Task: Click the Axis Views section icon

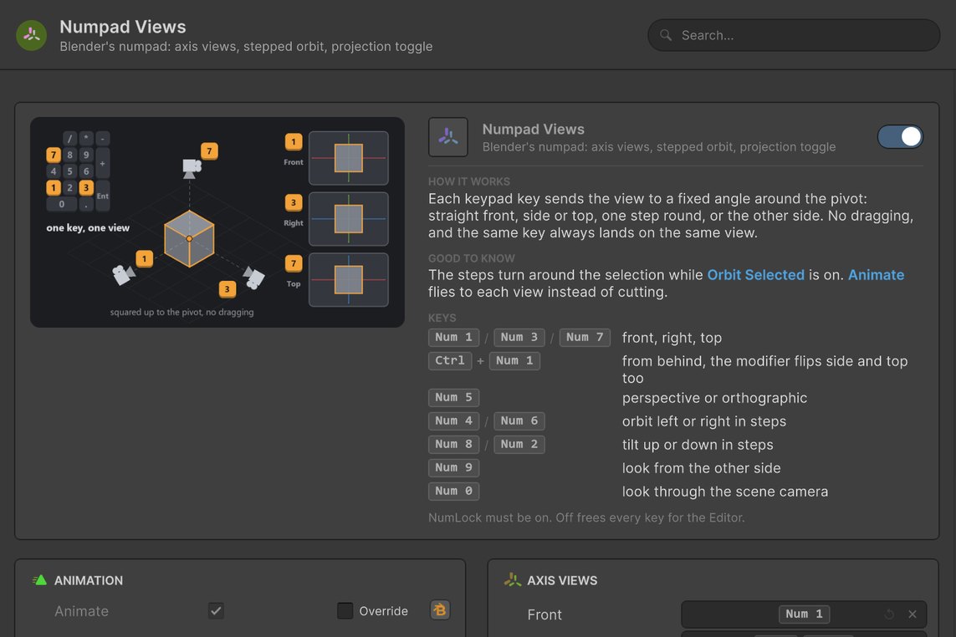Action: coord(512,580)
